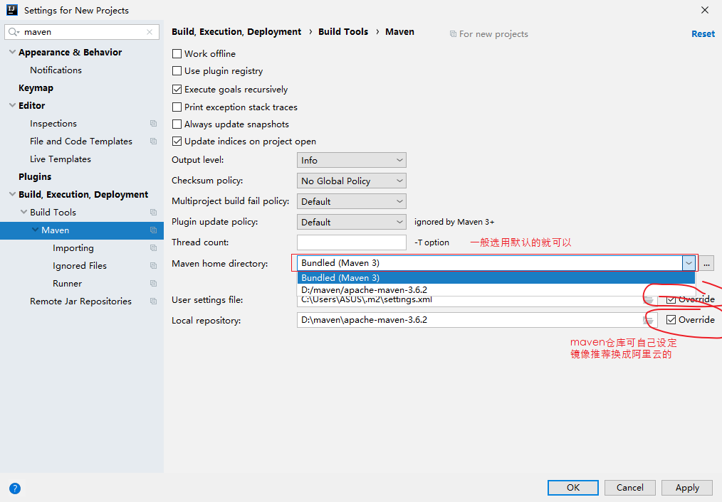
Task: Click the settings search field
Action: click(82, 32)
